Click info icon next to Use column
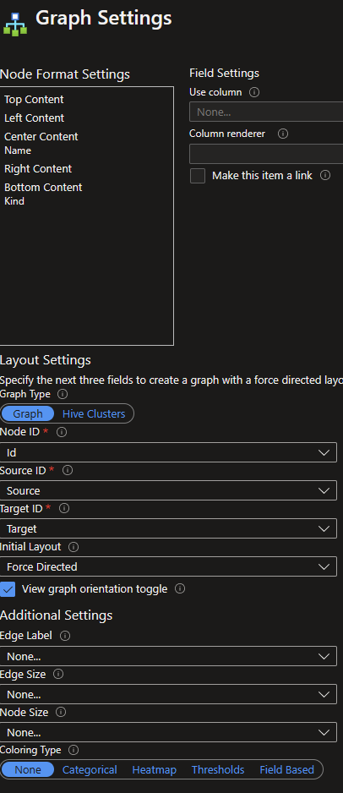343x793 pixels. pos(254,92)
